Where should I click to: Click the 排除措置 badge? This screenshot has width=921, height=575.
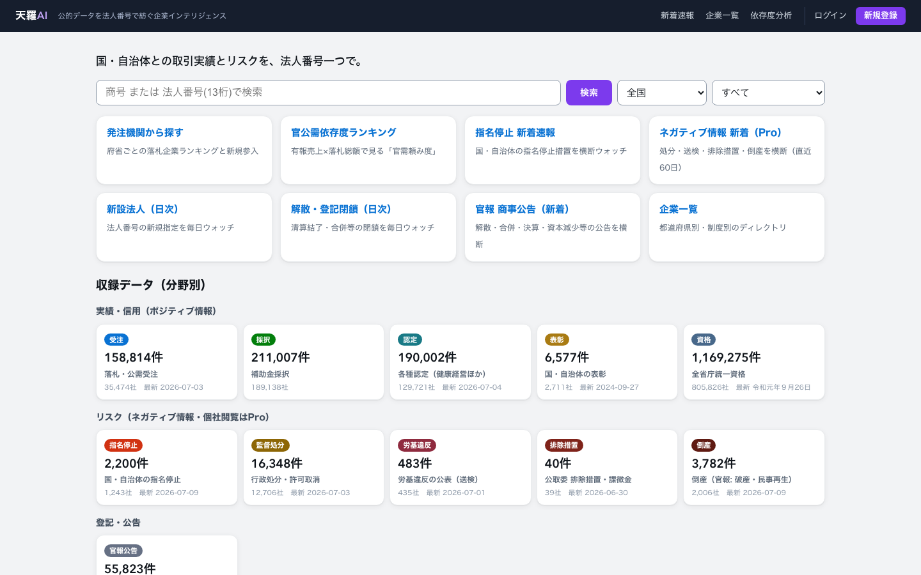pos(564,445)
